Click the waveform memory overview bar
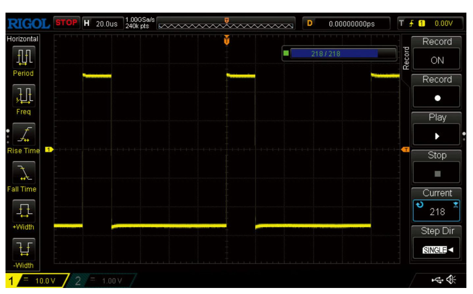The image size is (473, 294). [226, 24]
